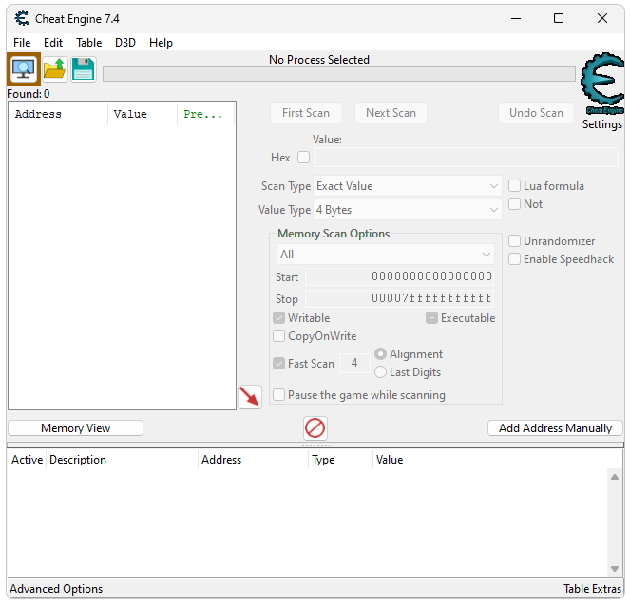
Task: Click the open cheat table folder icon
Action: pyautogui.click(x=54, y=69)
